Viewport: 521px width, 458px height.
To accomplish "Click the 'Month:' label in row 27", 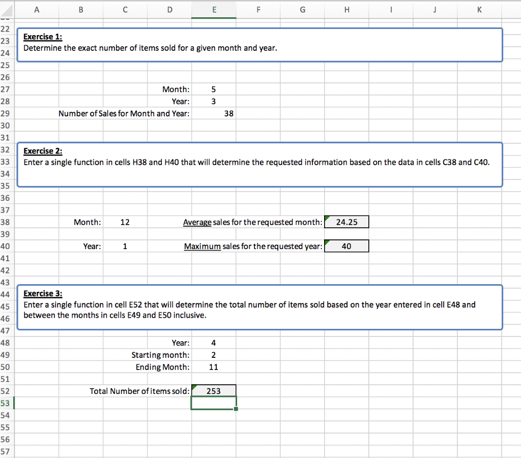I will click(x=176, y=89).
